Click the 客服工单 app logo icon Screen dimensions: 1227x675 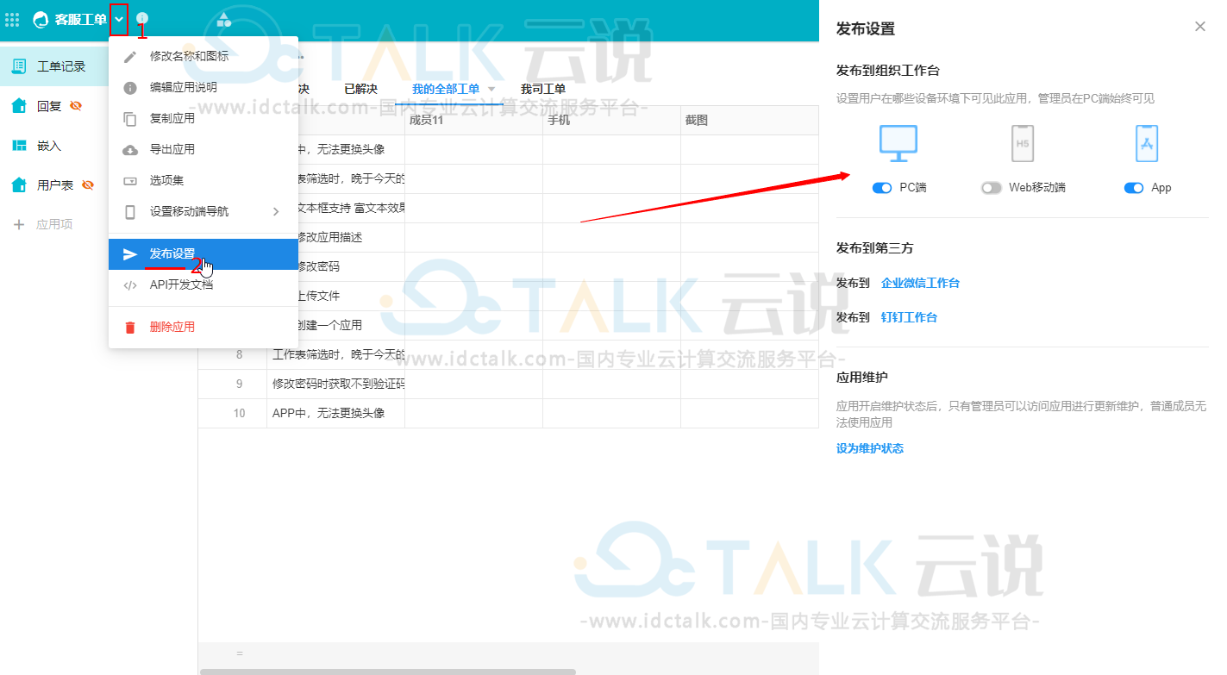click(x=40, y=19)
